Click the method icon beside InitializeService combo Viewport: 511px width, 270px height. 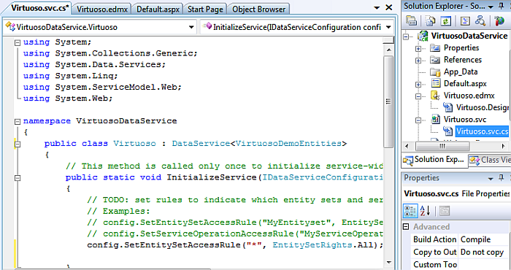(207, 27)
